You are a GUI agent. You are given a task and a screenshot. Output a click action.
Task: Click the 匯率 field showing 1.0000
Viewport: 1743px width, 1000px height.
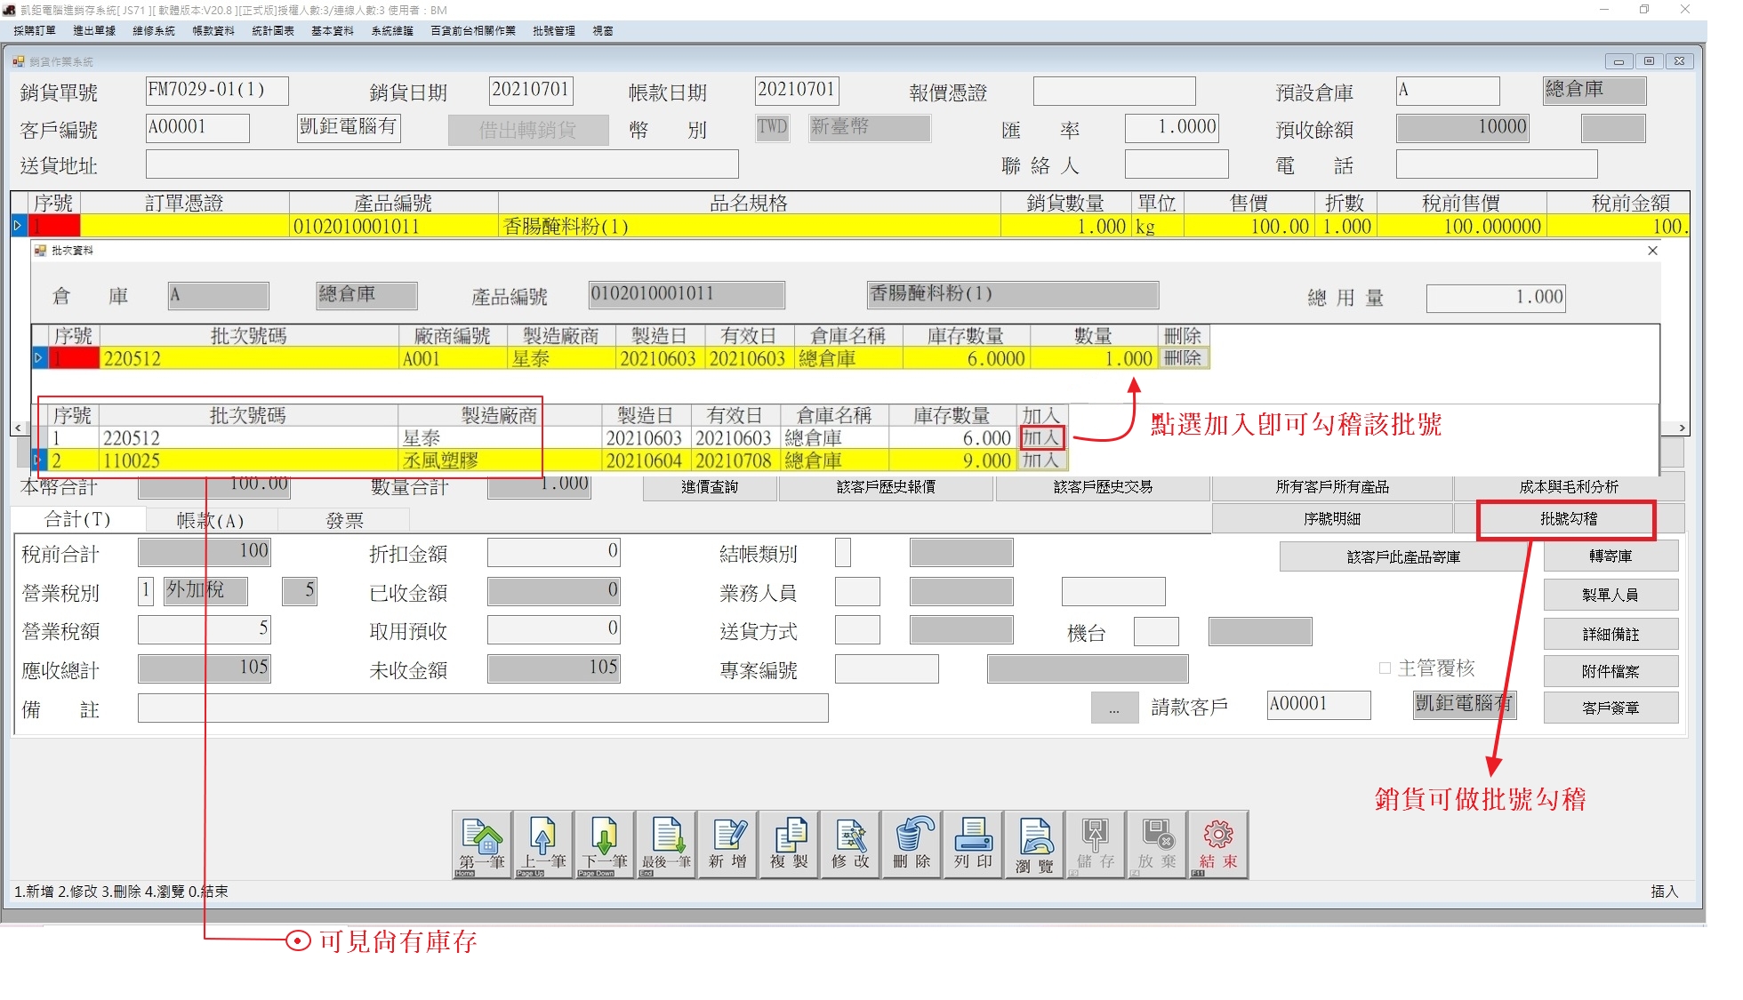pos(1171,128)
